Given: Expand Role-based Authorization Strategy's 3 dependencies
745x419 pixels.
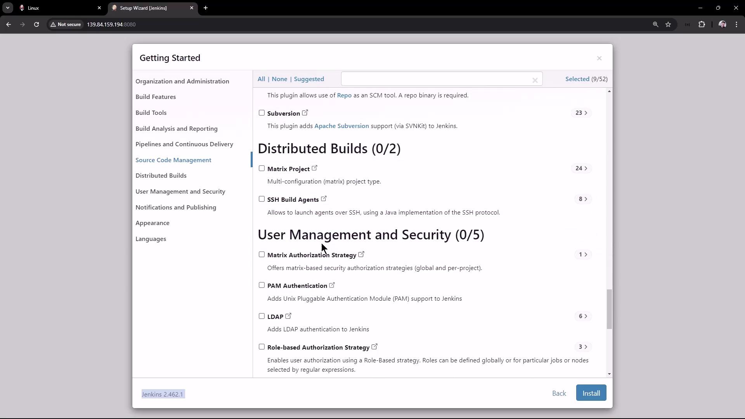Looking at the screenshot, I should (x=583, y=347).
